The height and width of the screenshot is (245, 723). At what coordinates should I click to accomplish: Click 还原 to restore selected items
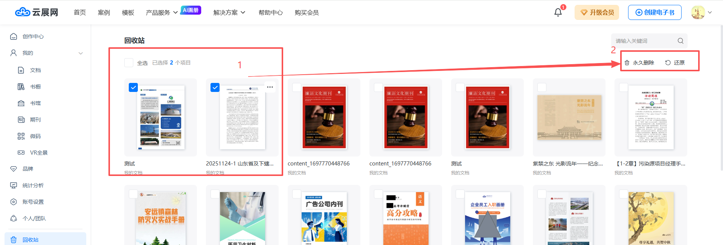click(675, 63)
